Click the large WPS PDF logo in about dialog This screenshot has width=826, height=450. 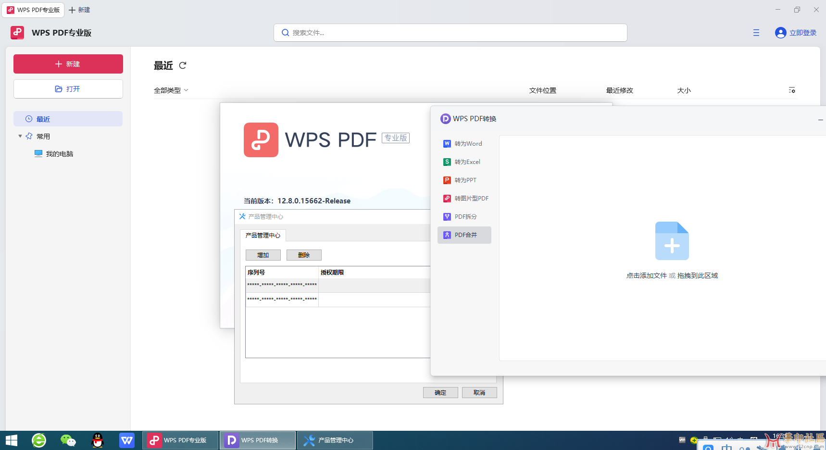[x=261, y=140]
